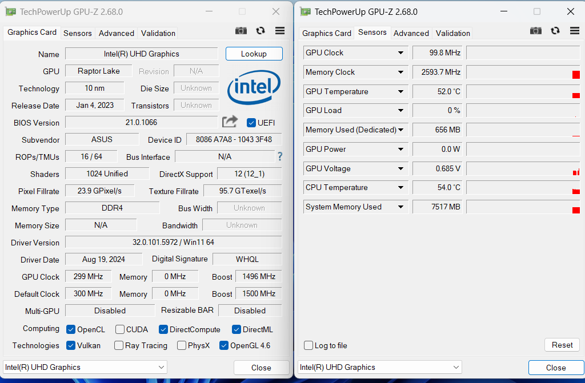Image resolution: width=585 pixels, height=383 pixels.
Task: Click the Memory Clock value 2593.7 MHz
Action: [x=437, y=72]
